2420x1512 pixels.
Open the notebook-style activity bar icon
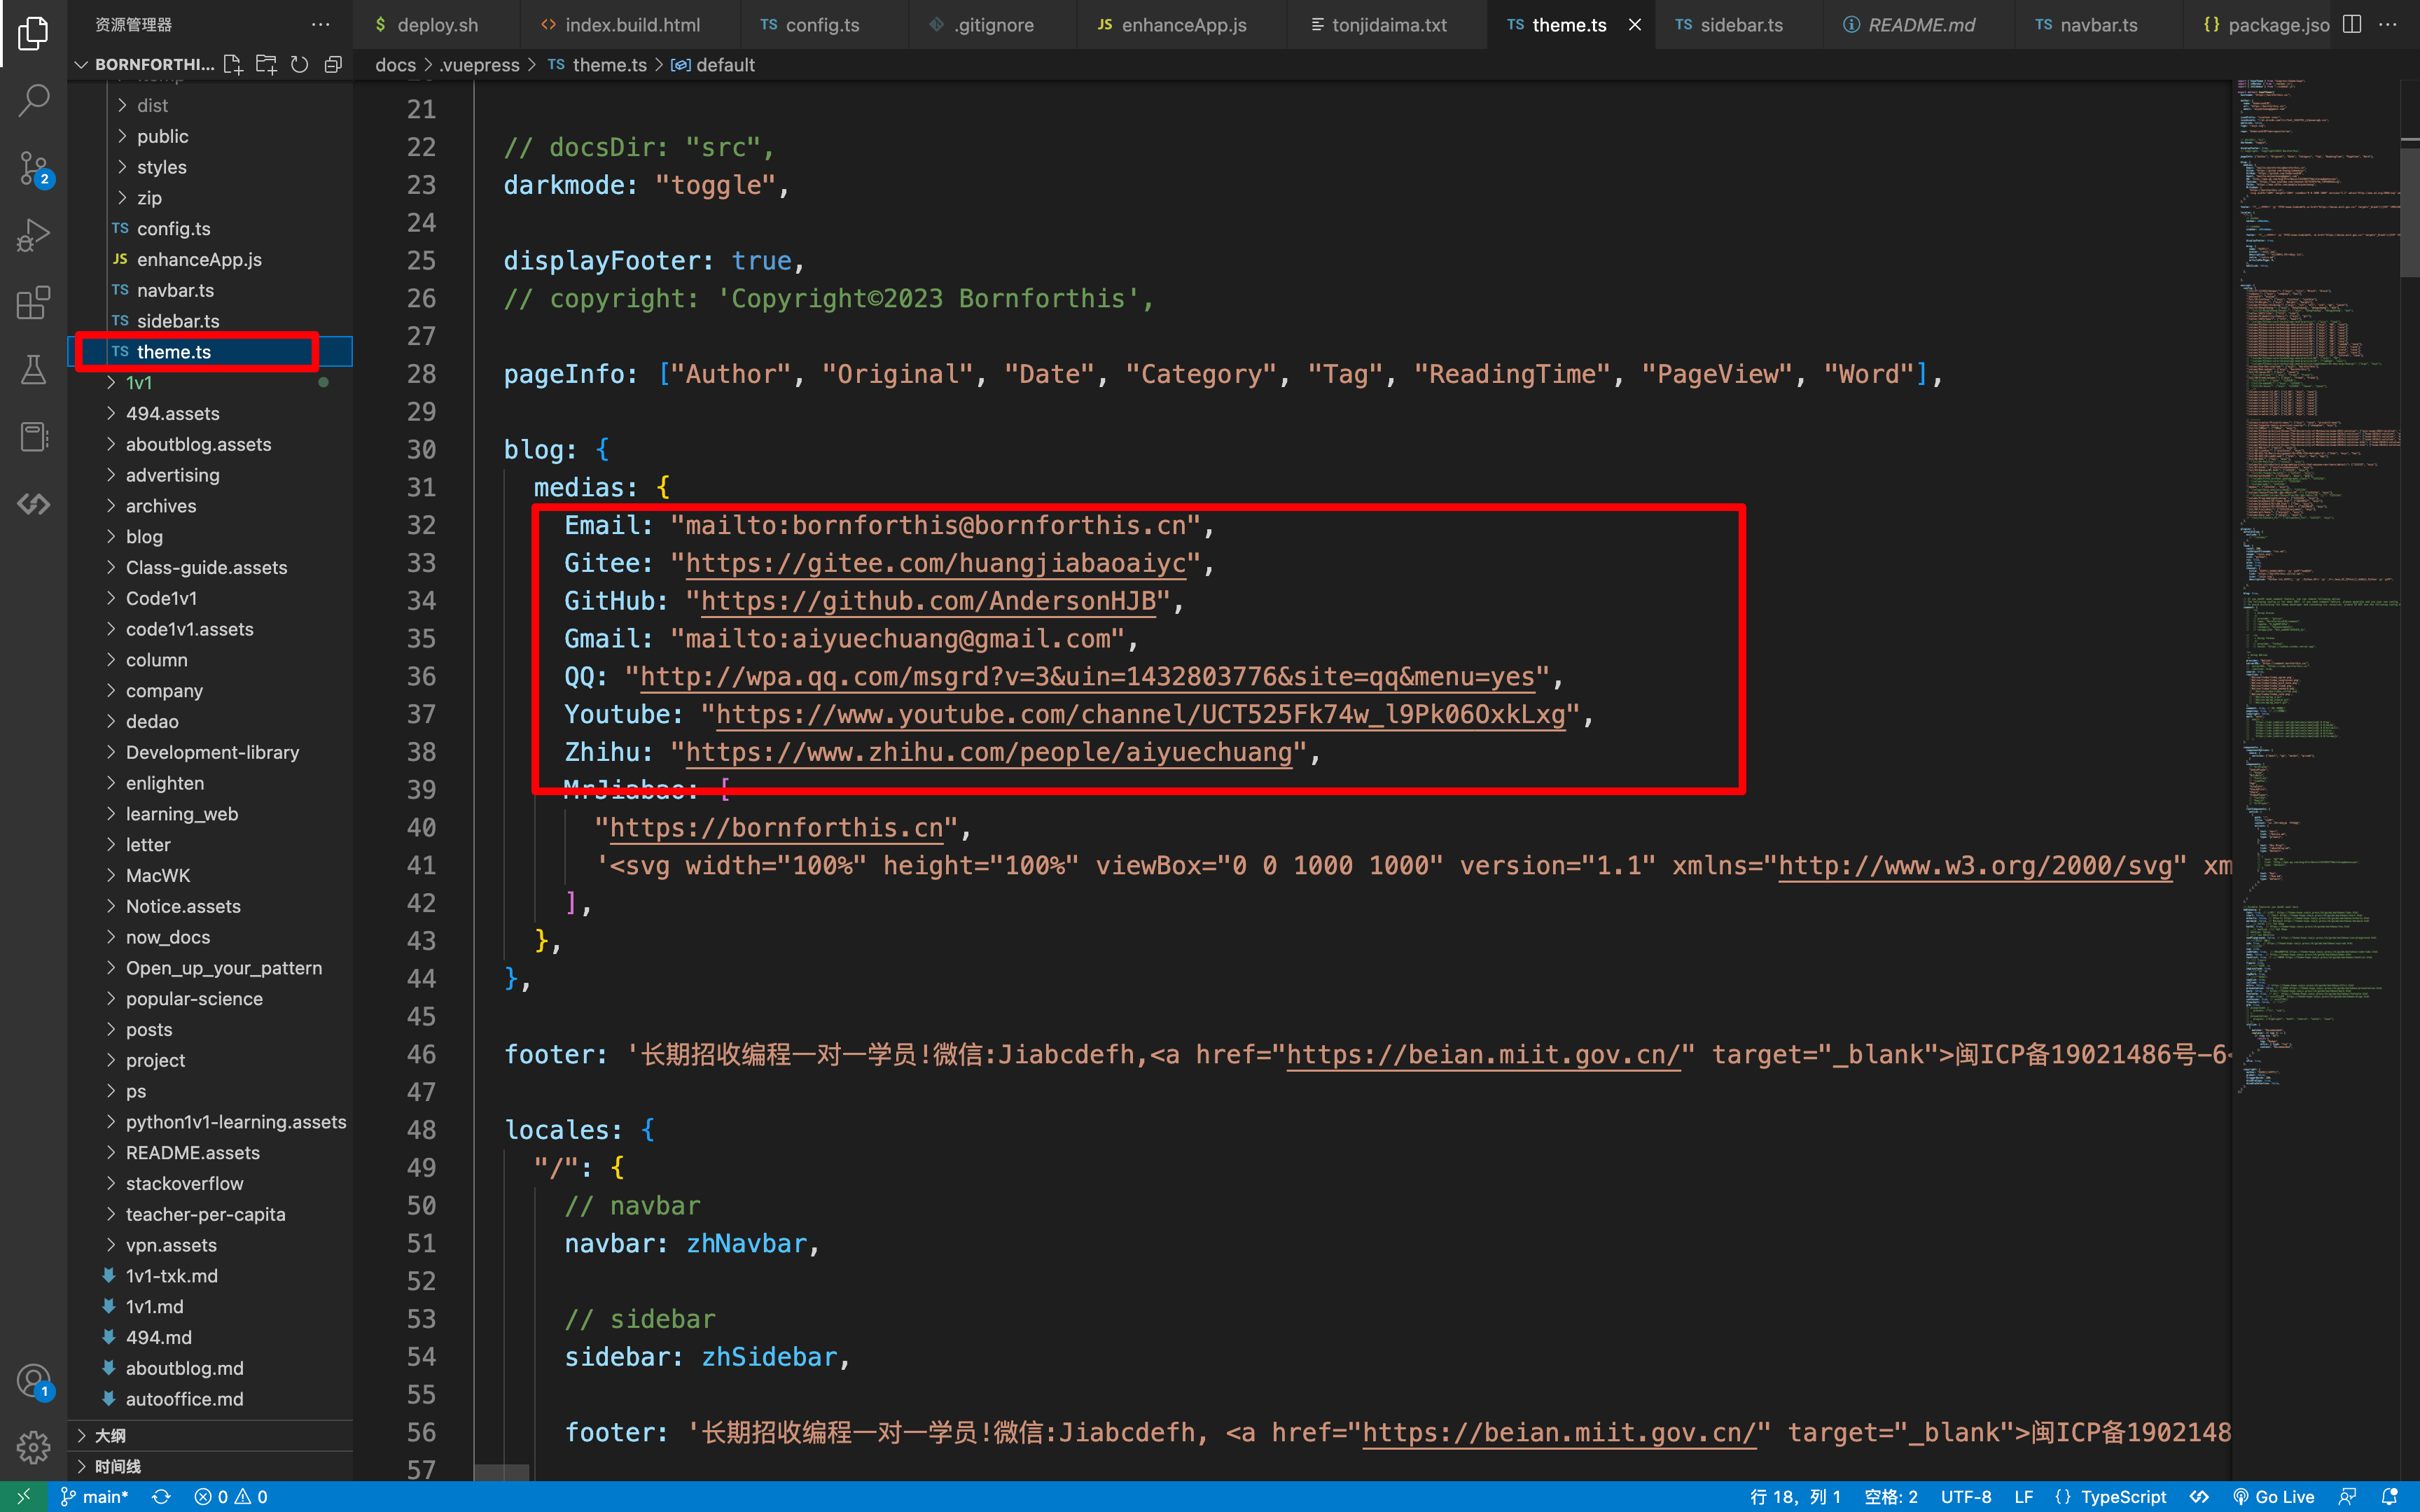33,437
